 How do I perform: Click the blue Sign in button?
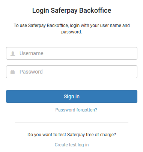tap(72, 96)
